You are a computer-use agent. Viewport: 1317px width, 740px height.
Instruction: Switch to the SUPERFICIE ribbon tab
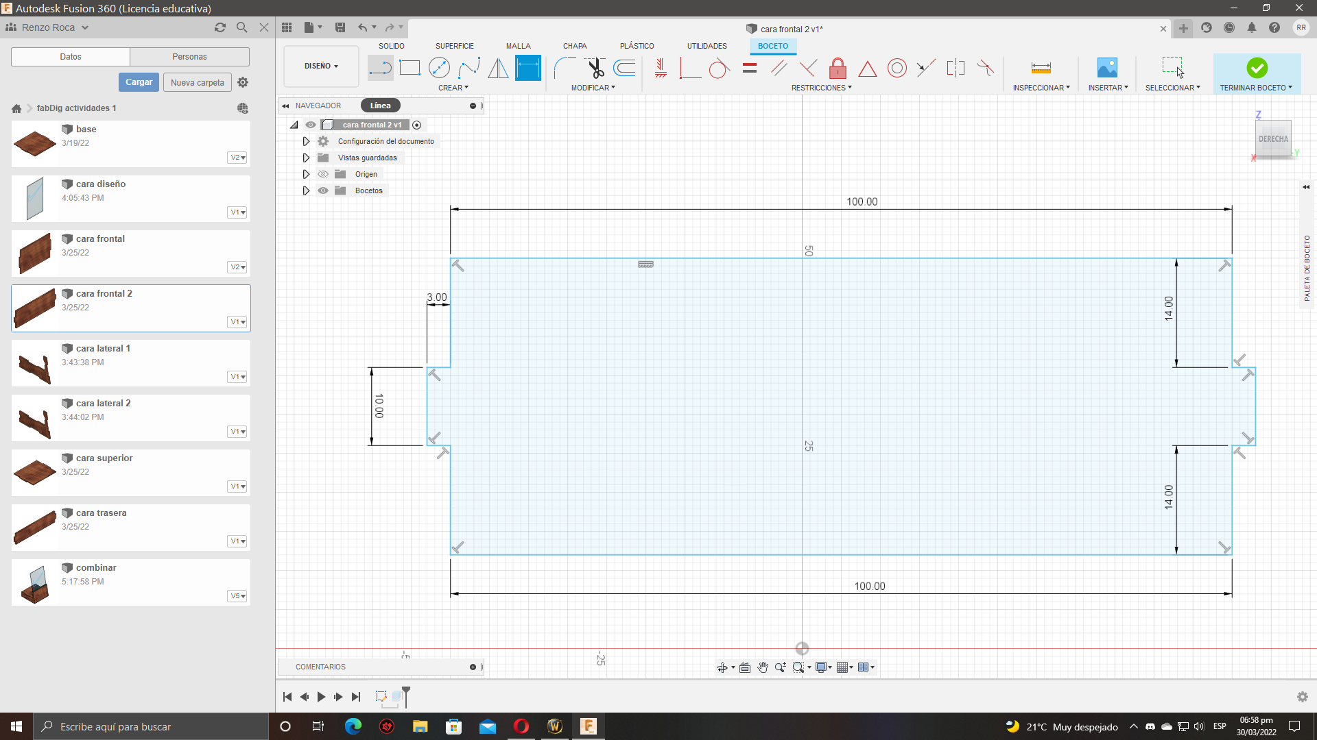coord(454,46)
